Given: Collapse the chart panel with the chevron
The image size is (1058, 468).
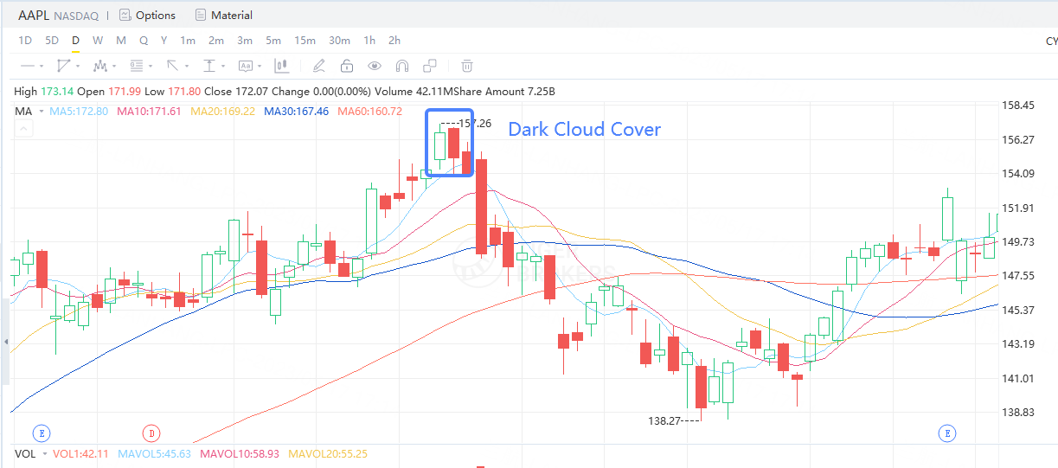Looking at the screenshot, I should point(23,129).
